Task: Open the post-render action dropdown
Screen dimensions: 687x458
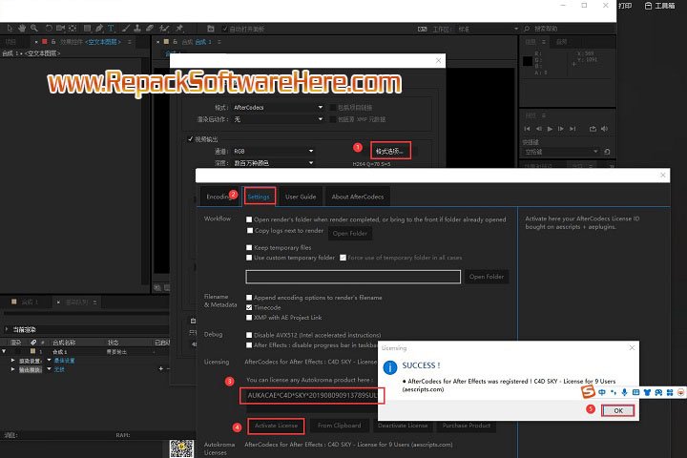Action: 278,119
